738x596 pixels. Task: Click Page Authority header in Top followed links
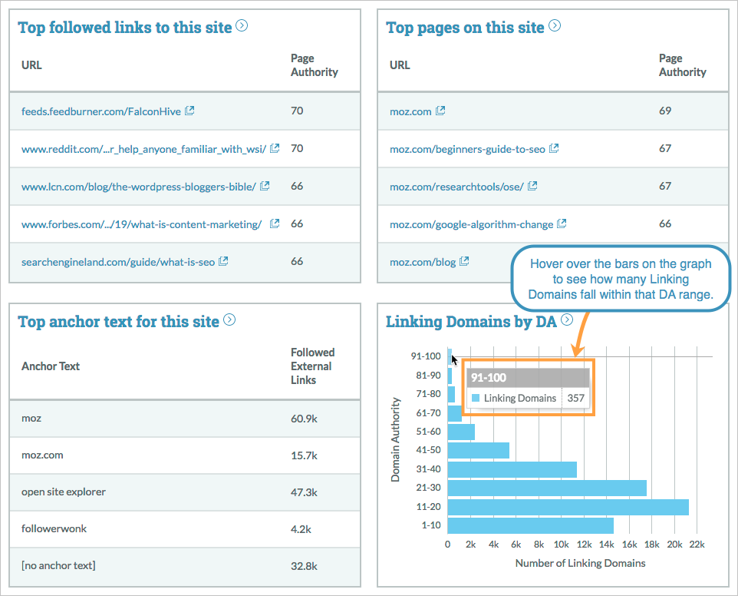pos(315,65)
